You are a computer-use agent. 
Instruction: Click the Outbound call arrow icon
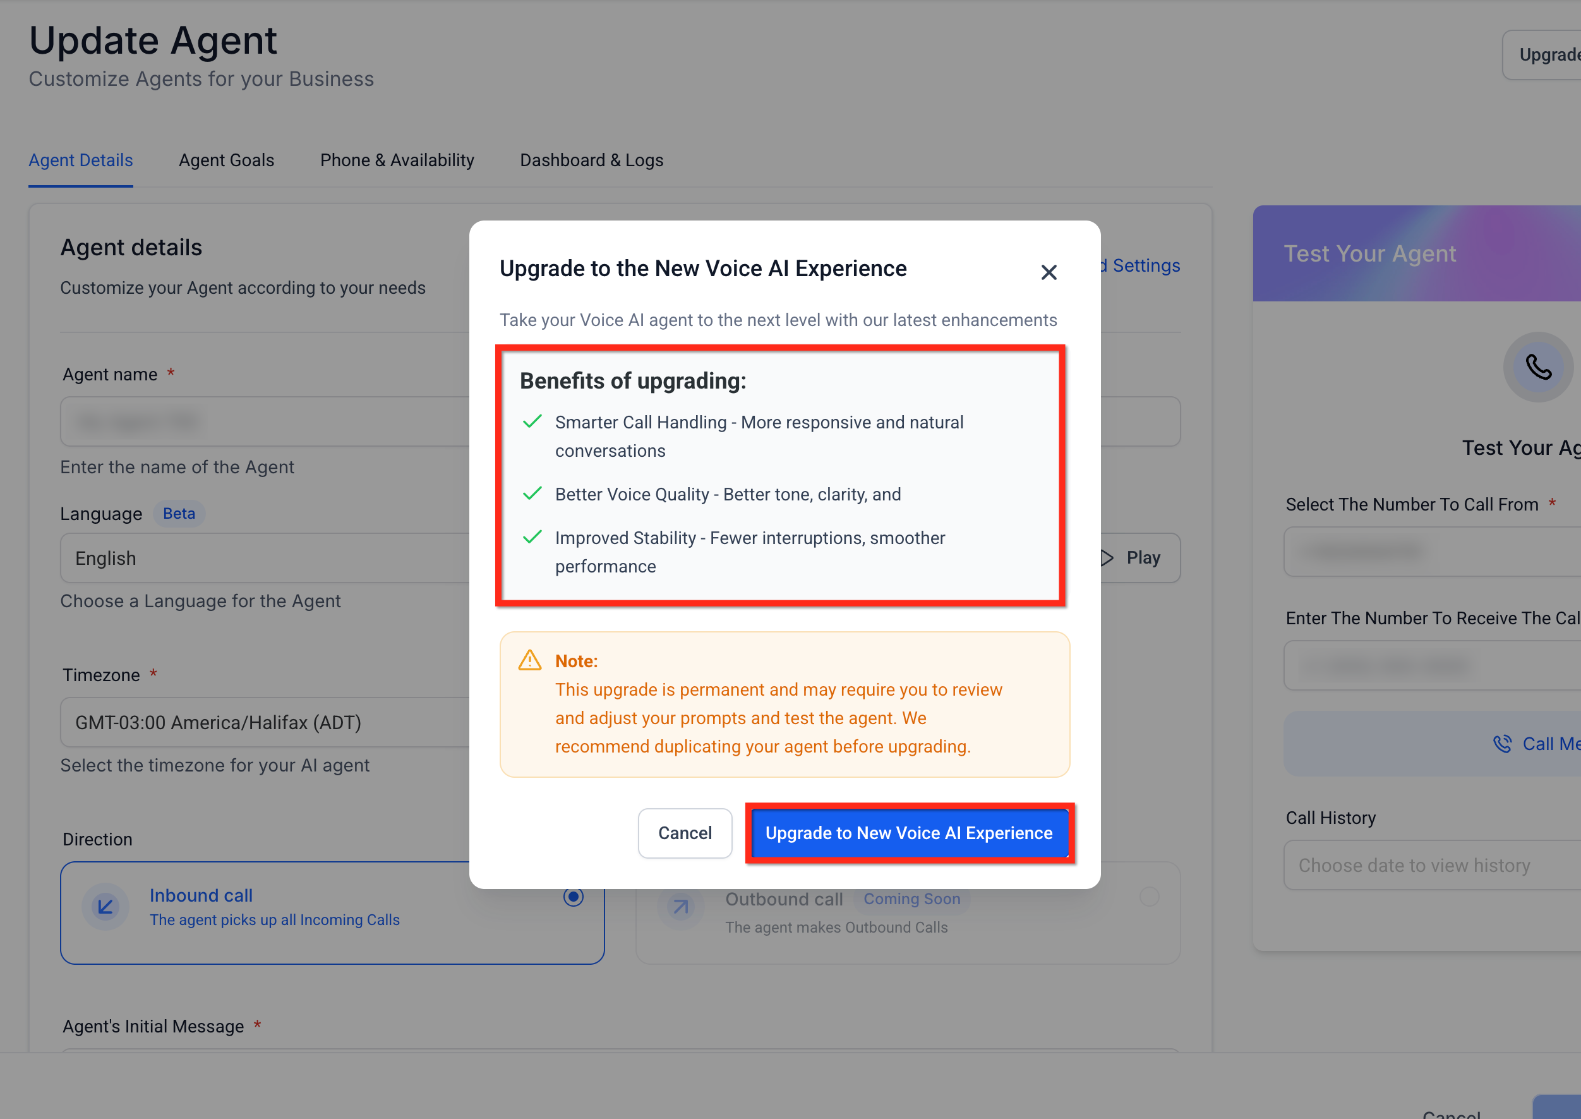click(x=681, y=907)
